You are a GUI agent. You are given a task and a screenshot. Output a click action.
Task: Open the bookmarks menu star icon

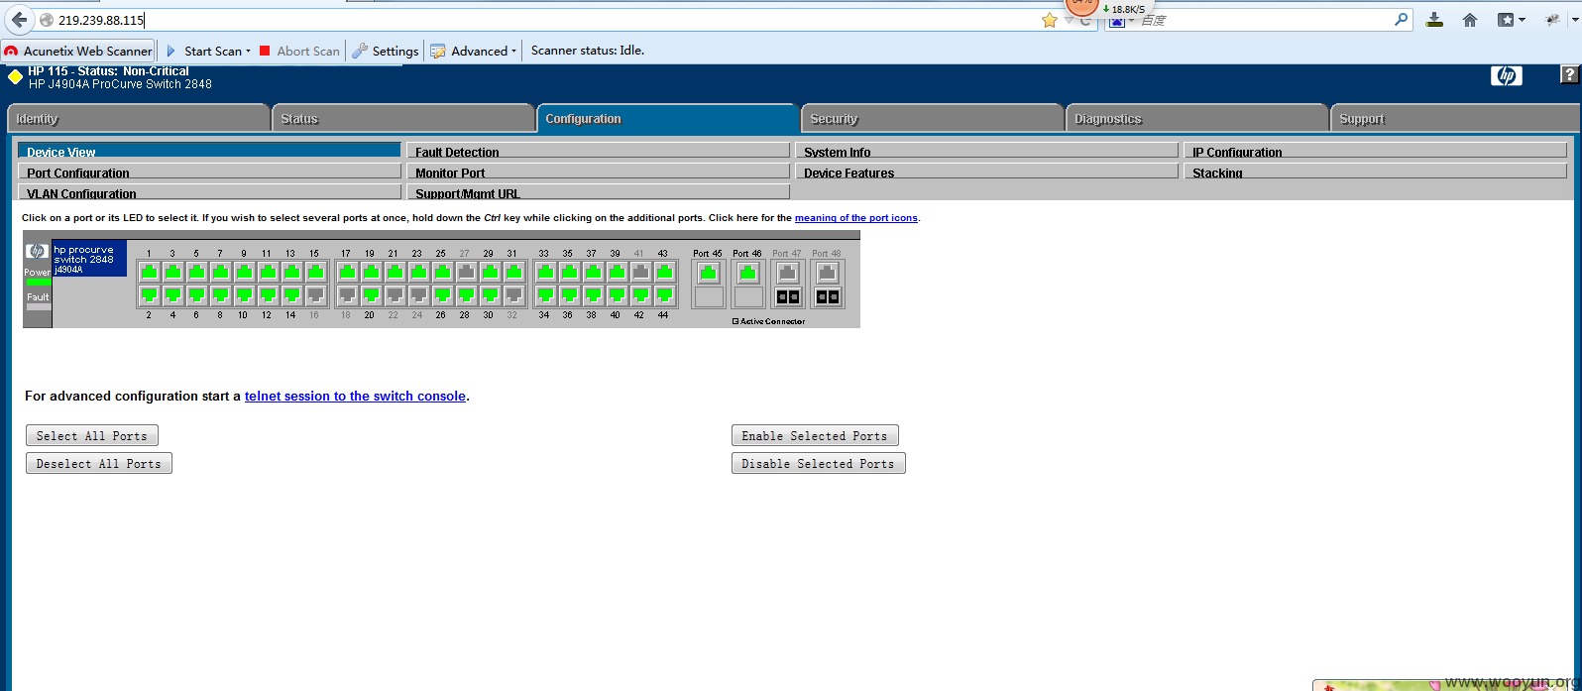(1506, 20)
